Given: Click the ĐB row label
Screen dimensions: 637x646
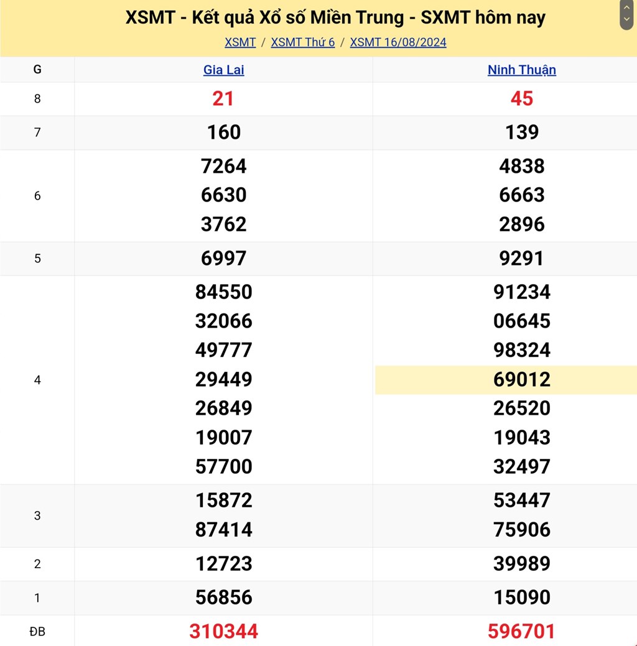Looking at the screenshot, I should 37,632.
